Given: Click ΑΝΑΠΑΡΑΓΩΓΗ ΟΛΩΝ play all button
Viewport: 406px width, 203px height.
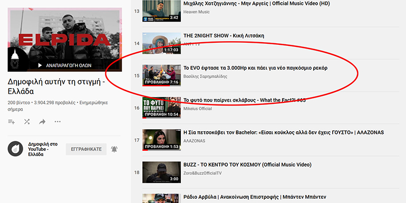Looking at the screenshot, I should pyautogui.click(x=65, y=65).
